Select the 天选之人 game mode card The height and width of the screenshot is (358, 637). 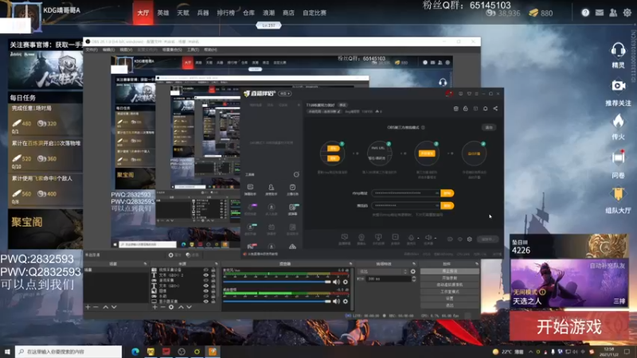[x=569, y=283]
